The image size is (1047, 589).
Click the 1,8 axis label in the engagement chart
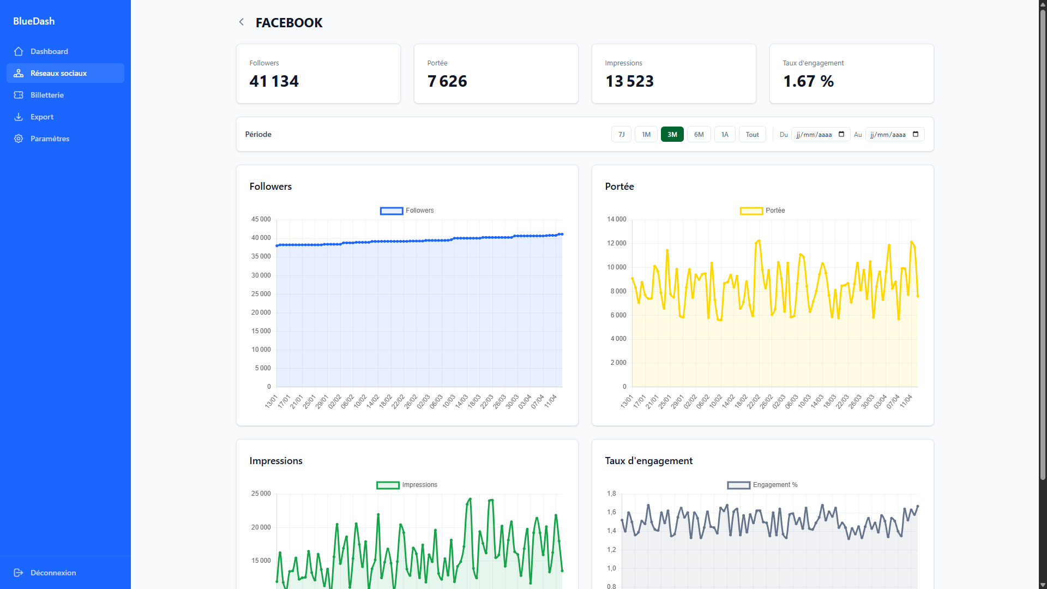tap(611, 494)
